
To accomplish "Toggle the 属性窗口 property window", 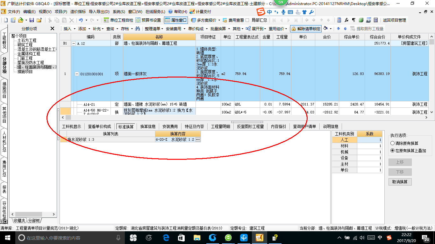I will 176,20.
